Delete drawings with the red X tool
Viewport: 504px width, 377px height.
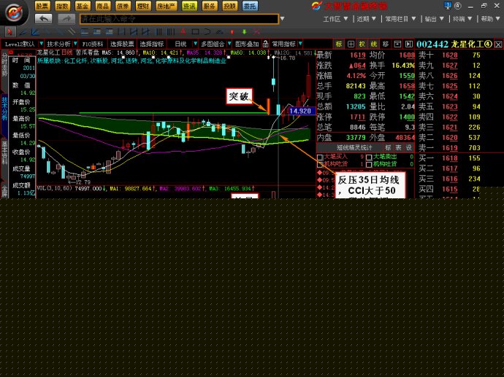pos(256,32)
